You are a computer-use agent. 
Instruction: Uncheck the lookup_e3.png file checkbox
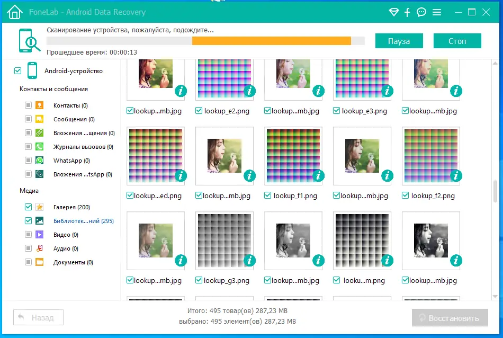[337, 111]
